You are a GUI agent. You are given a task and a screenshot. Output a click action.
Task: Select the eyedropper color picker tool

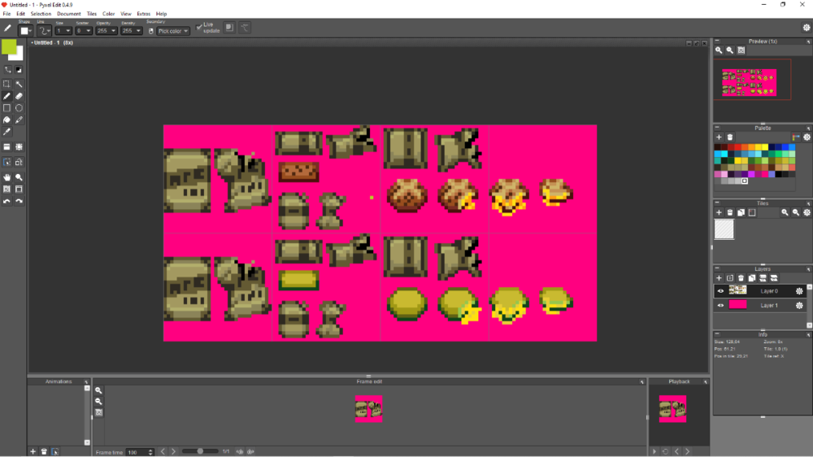coord(7,132)
